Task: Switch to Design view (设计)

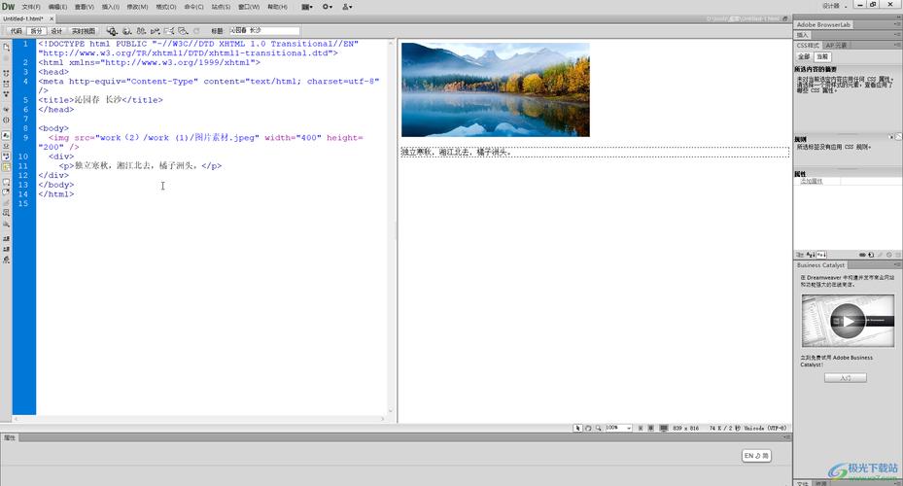Action: tap(56, 31)
